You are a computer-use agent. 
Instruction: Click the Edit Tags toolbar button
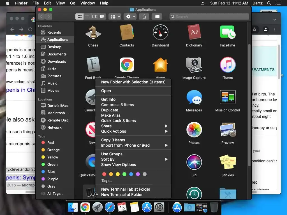tap(157, 17)
